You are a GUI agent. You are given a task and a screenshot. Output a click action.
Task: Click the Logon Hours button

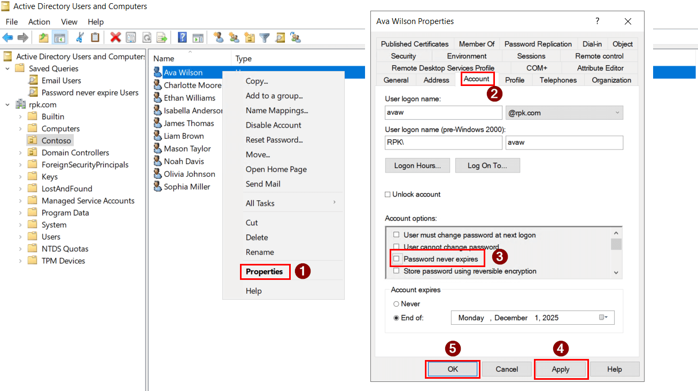pos(417,166)
